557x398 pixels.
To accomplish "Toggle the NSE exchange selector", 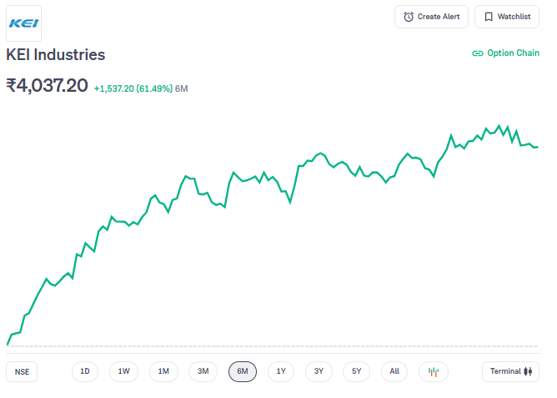I will coord(22,372).
